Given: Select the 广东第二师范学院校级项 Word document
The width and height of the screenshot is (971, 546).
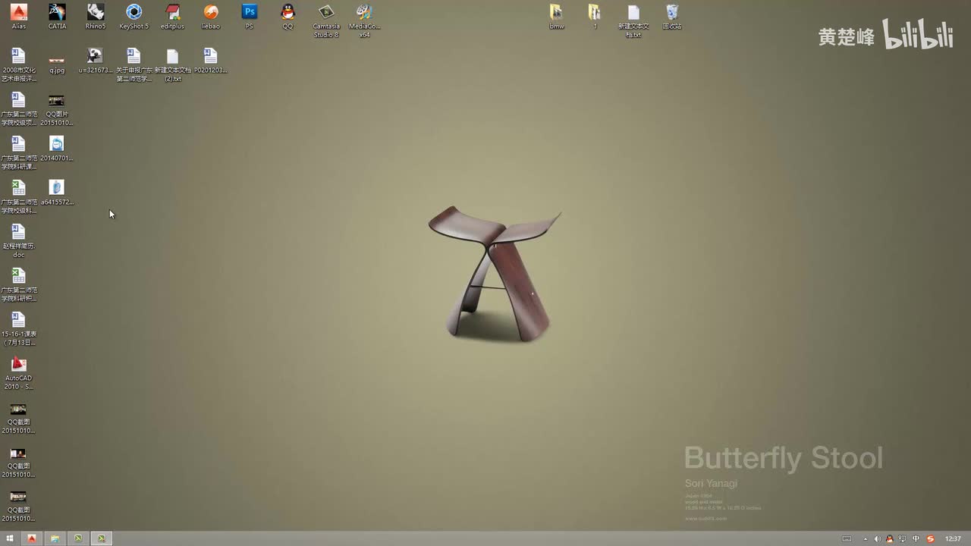Looking at the screenshot, I should pyautogui.click(x=19, y=109).
